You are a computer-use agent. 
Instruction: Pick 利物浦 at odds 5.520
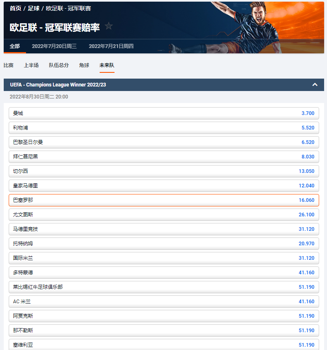pos(164,128)
